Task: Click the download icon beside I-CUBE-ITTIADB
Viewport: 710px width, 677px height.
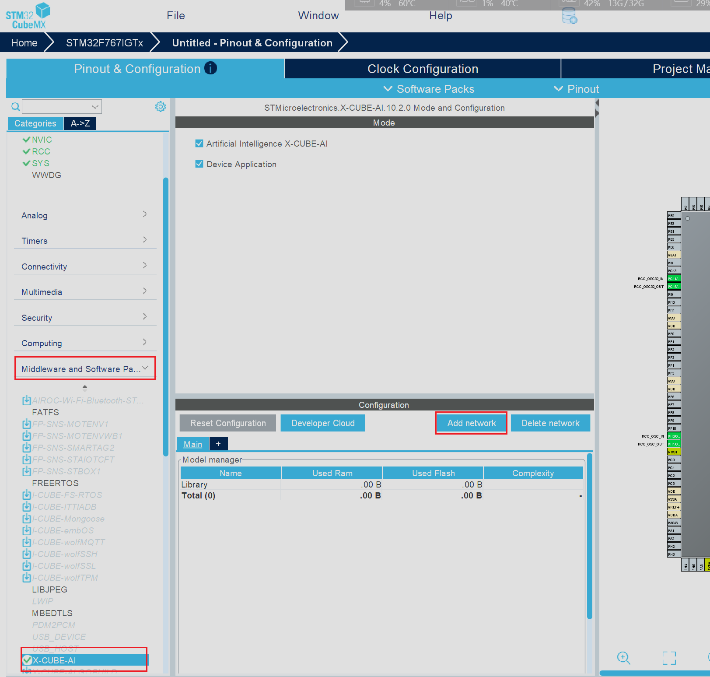Action: tap(27, 506)
